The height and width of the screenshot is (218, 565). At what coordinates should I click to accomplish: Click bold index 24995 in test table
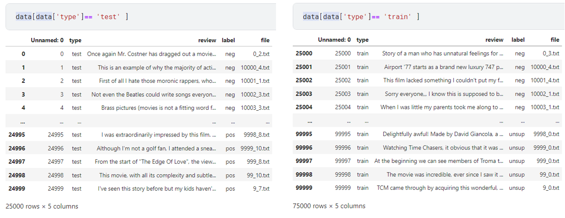point(17,135)
